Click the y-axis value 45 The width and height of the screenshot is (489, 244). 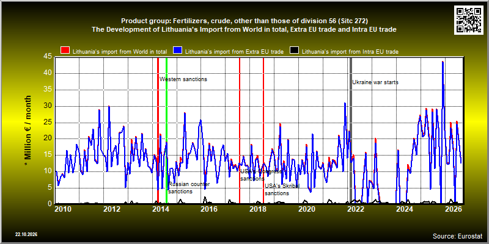pyautogui.click(x=48, y=57)
